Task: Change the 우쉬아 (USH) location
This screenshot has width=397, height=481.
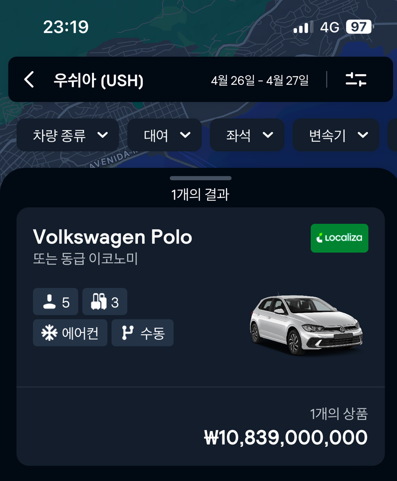Action: point(99,80)
